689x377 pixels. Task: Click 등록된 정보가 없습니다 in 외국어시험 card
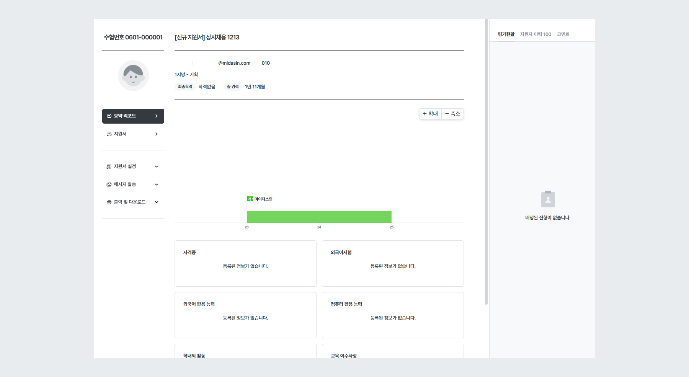(x=393, y=266)
